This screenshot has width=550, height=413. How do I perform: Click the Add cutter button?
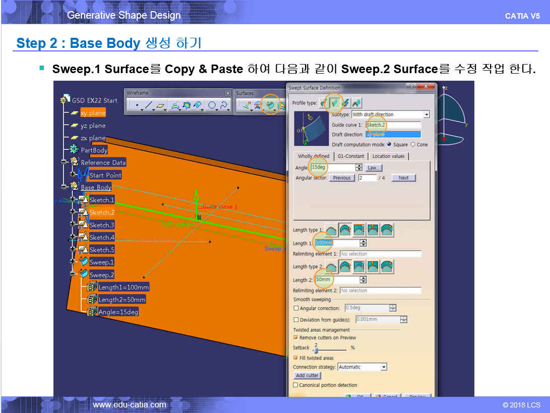[307, 376]
